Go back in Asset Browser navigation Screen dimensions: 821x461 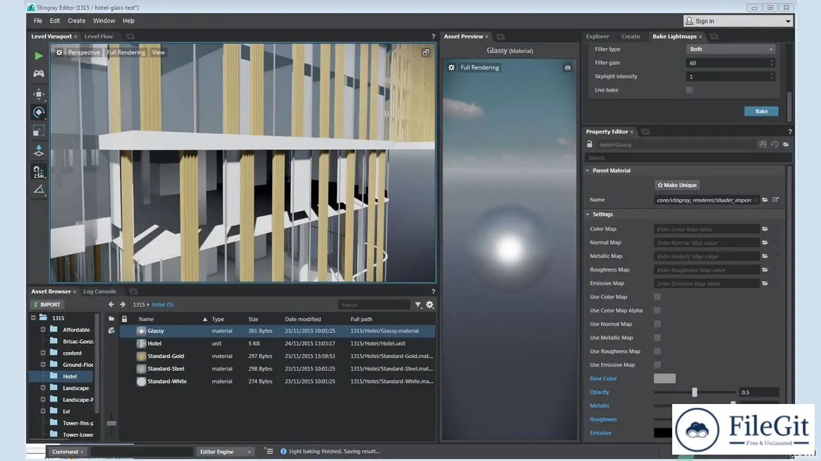[x=111, y=305]
